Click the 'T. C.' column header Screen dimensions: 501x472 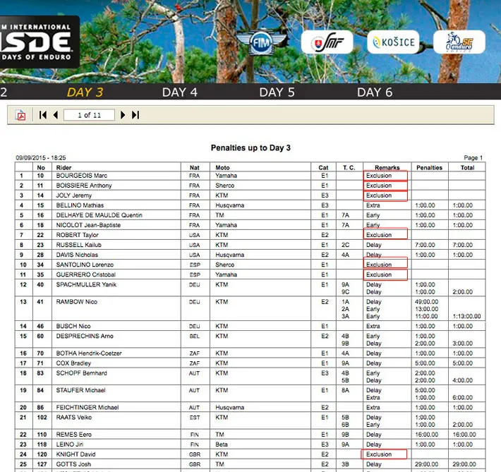[349, 167]
